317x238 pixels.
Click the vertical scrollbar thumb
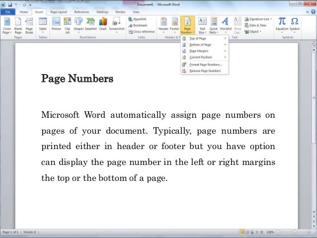coord(314,98)
